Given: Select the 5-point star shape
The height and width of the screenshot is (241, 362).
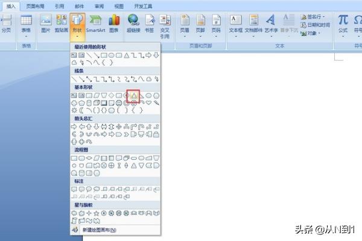Looking at the screenshot, I should 97,213.
